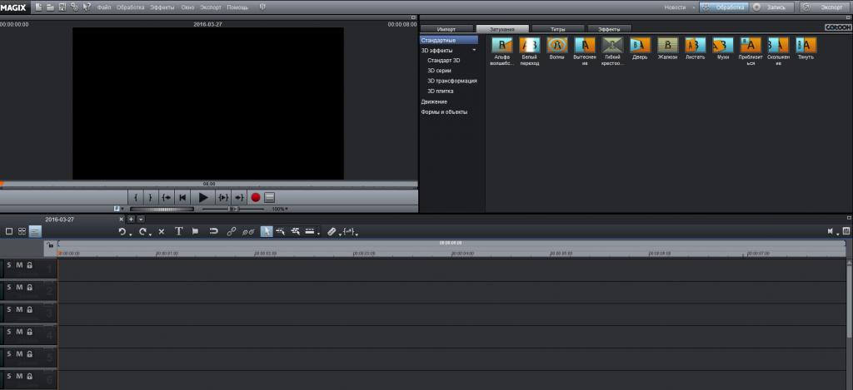Split the object with the razor icon
This screenshot has height=390, width=853.
tap(332, 231)
